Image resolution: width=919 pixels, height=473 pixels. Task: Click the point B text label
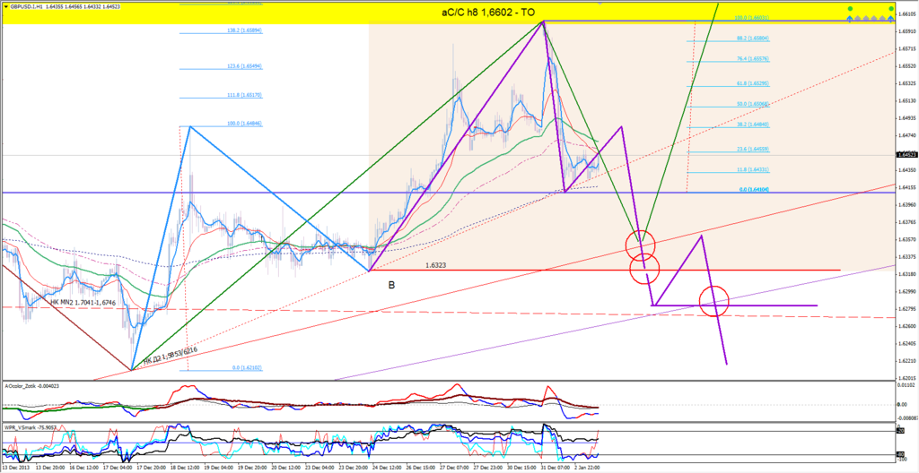coord(391,285)
